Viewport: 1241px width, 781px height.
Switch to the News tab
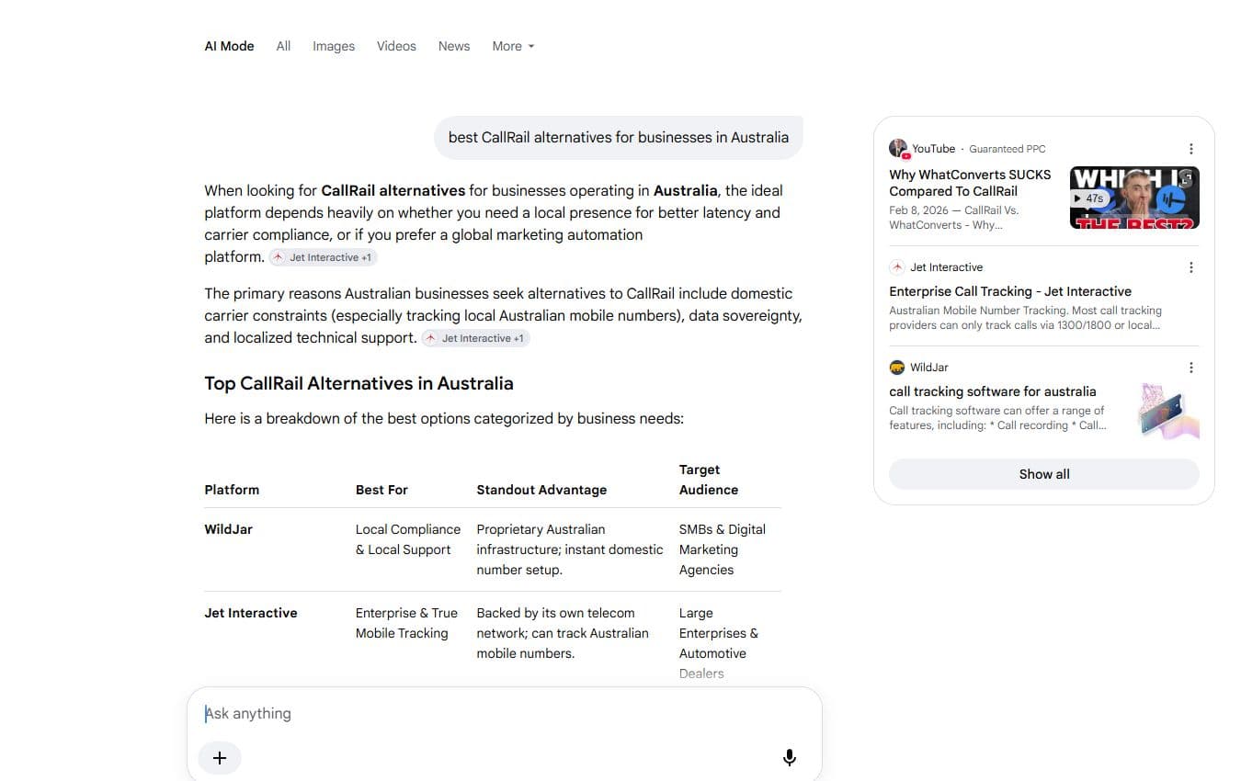click(454, 46)
